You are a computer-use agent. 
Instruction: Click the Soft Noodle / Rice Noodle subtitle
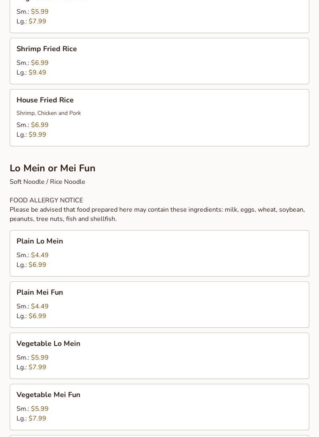(48, 182)
